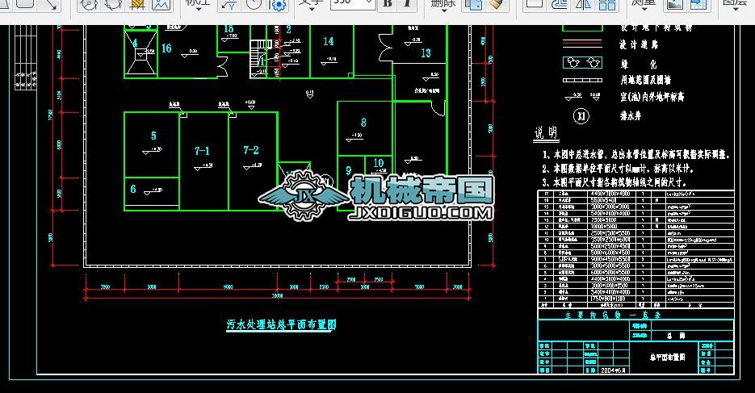Click the green landscaping legend symbol
755x393 pixels.
583,62
